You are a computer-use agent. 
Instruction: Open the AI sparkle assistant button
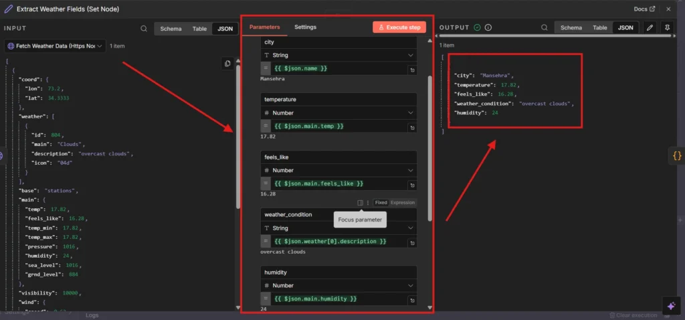click(672, 305)
